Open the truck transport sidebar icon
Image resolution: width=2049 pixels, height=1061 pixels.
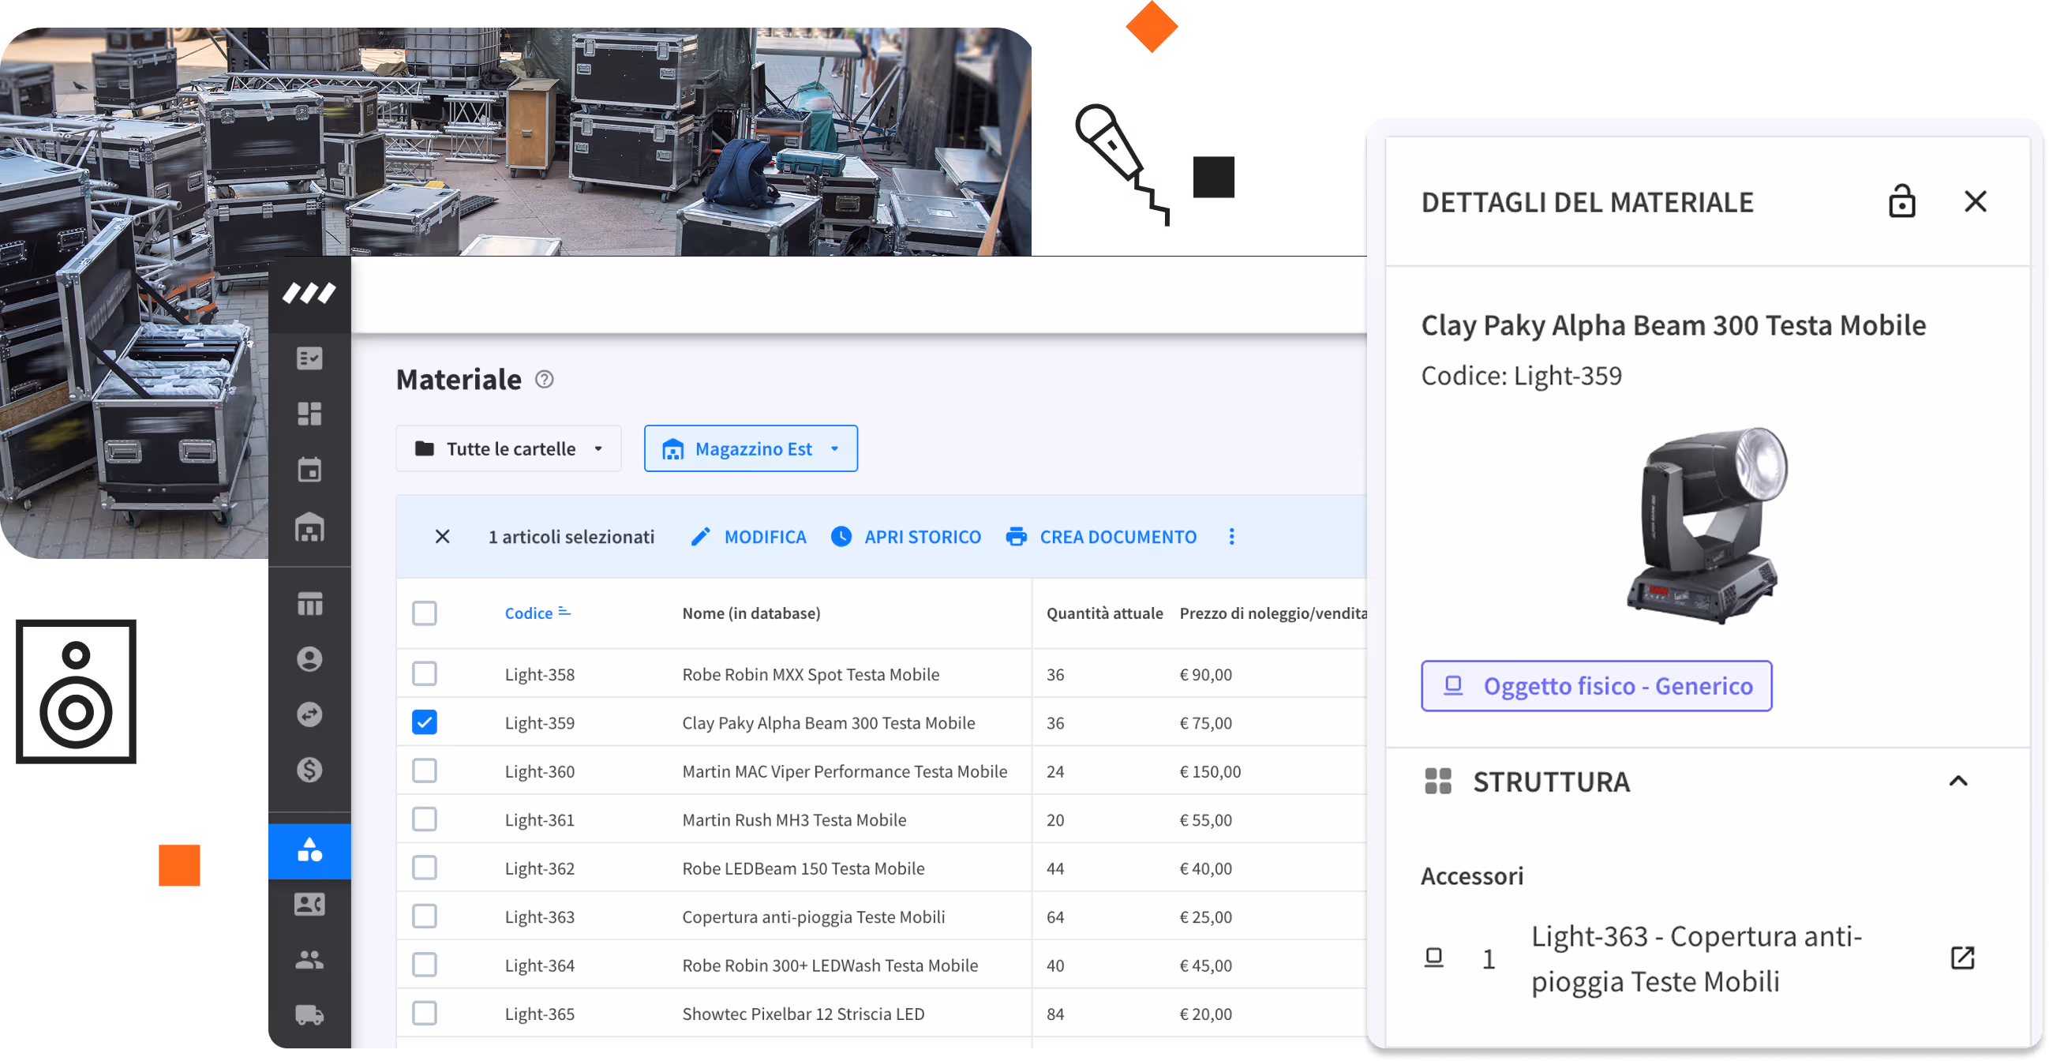point(309,1015)
